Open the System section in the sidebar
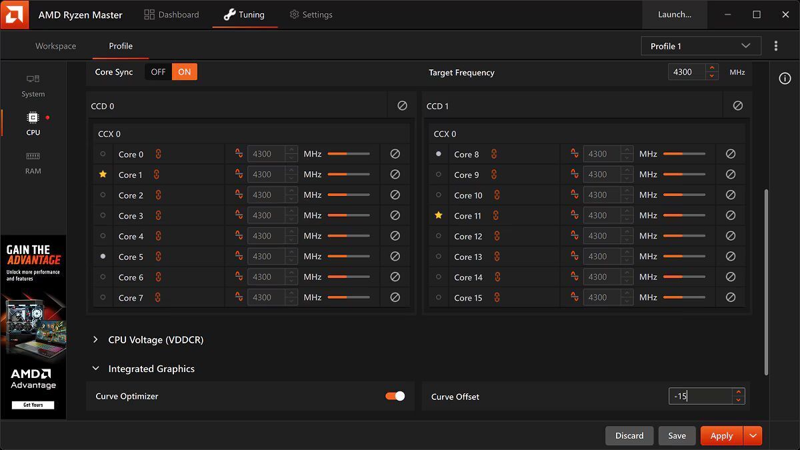The height and width of the screenshot is (450, 800). (x=33, y=85)
